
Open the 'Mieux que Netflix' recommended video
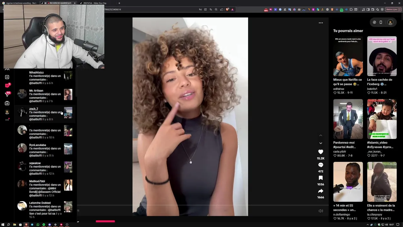coord(348,56)
